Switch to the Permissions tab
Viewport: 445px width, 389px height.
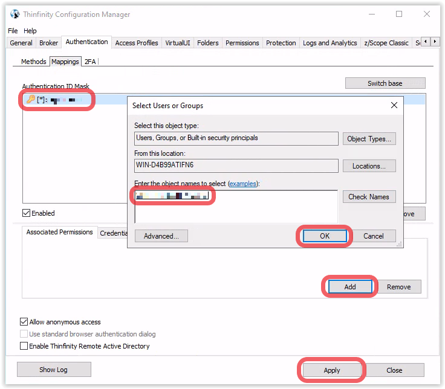click(x=242, y=43)
